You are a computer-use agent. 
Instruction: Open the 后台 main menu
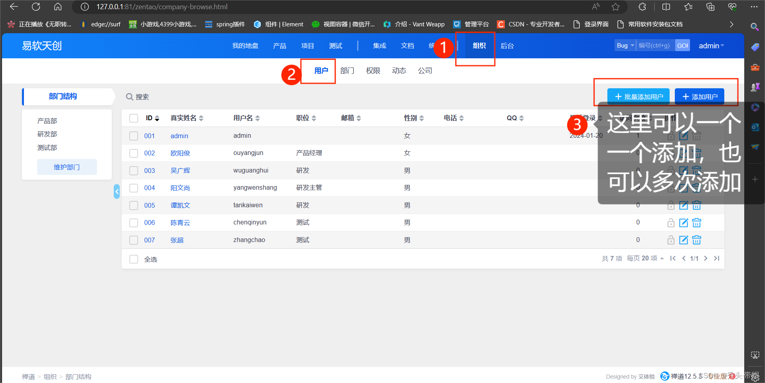(507, 46)
